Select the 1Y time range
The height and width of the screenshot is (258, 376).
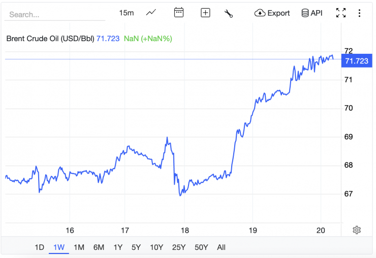pyautogui.click(x=118, y=247)
